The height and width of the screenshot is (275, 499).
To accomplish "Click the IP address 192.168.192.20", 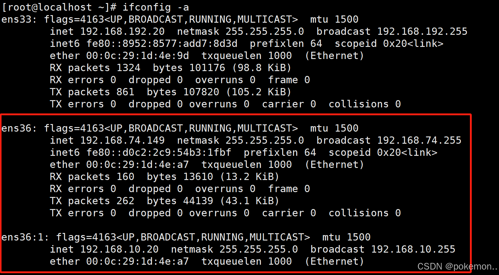I will (122, 31).
